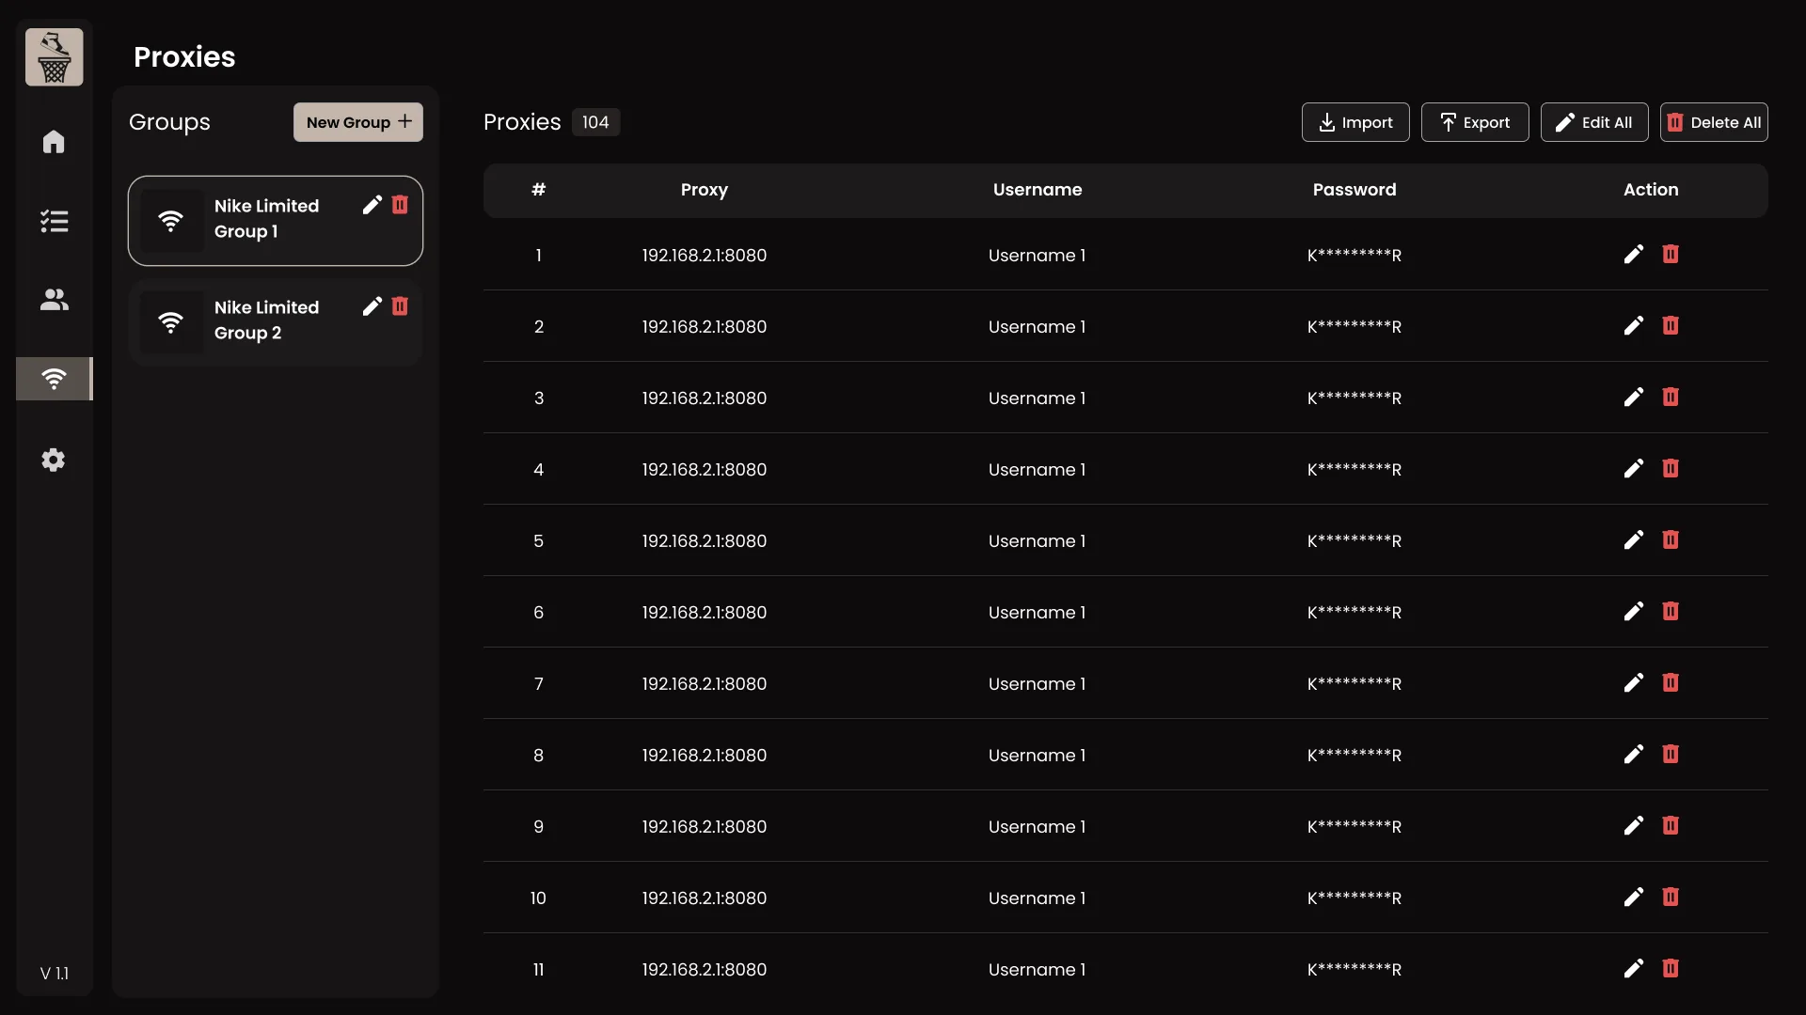Click the Edit All button
Screen dimensions: 1806x1015
[x=1594, y=122]
